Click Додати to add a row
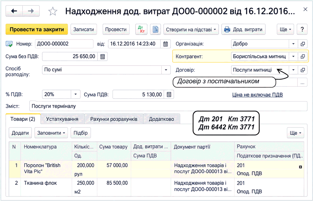The image size is (313, 201). click(x=20, y=133)
